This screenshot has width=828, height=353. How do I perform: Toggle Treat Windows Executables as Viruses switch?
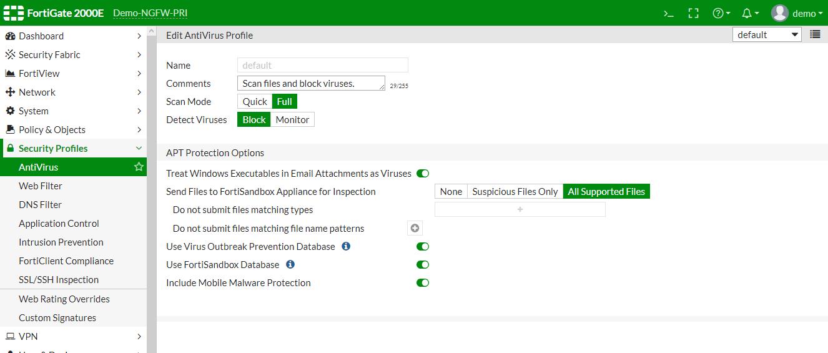click(x=423, y=173)
